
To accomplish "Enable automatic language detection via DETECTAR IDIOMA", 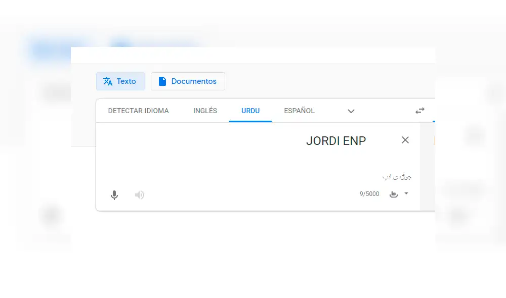I will click(x=138, y=111).
